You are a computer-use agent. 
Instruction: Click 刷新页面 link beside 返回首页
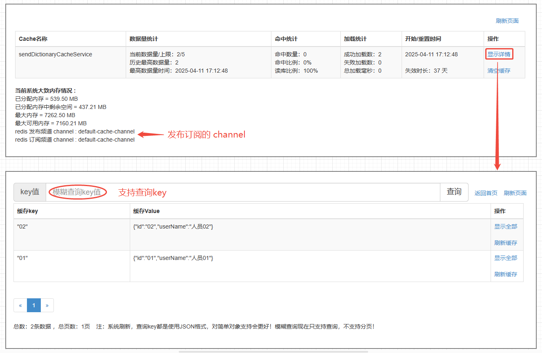pos(515,193)
